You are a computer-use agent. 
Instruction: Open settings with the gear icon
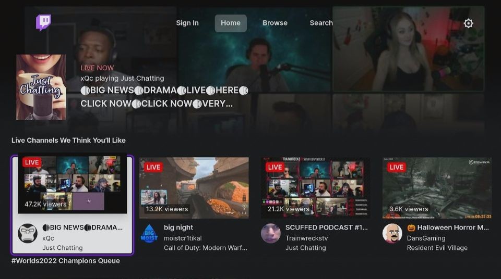469,23
